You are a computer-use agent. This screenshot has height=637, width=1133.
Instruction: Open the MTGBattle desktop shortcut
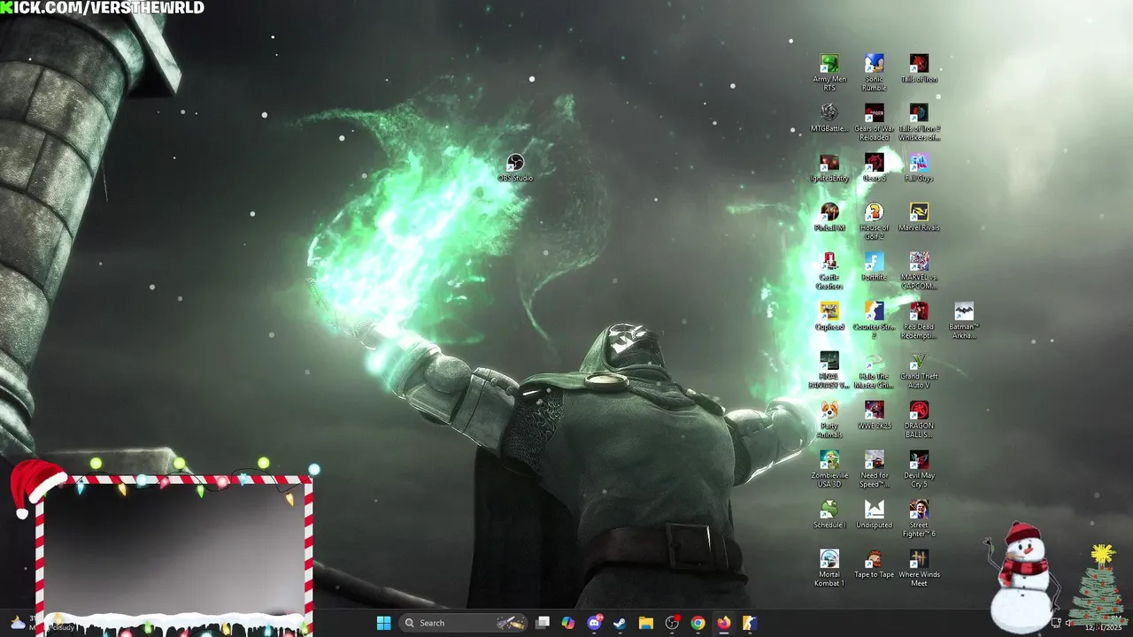pos(829,119)
